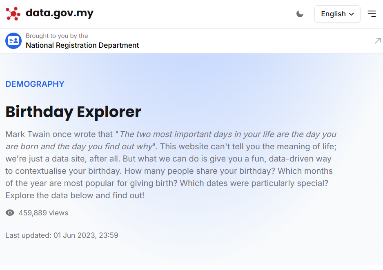
Task: Click 'Which dates were particularly special?' sentence
Action: 254,183
